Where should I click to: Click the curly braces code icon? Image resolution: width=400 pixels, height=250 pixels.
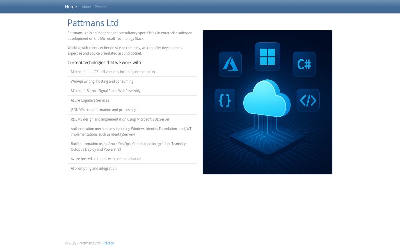click(x=225, y=100)
